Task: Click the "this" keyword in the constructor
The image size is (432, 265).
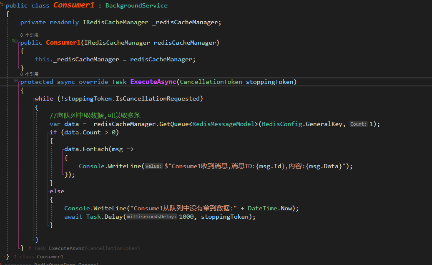Action: coord(42,59)
